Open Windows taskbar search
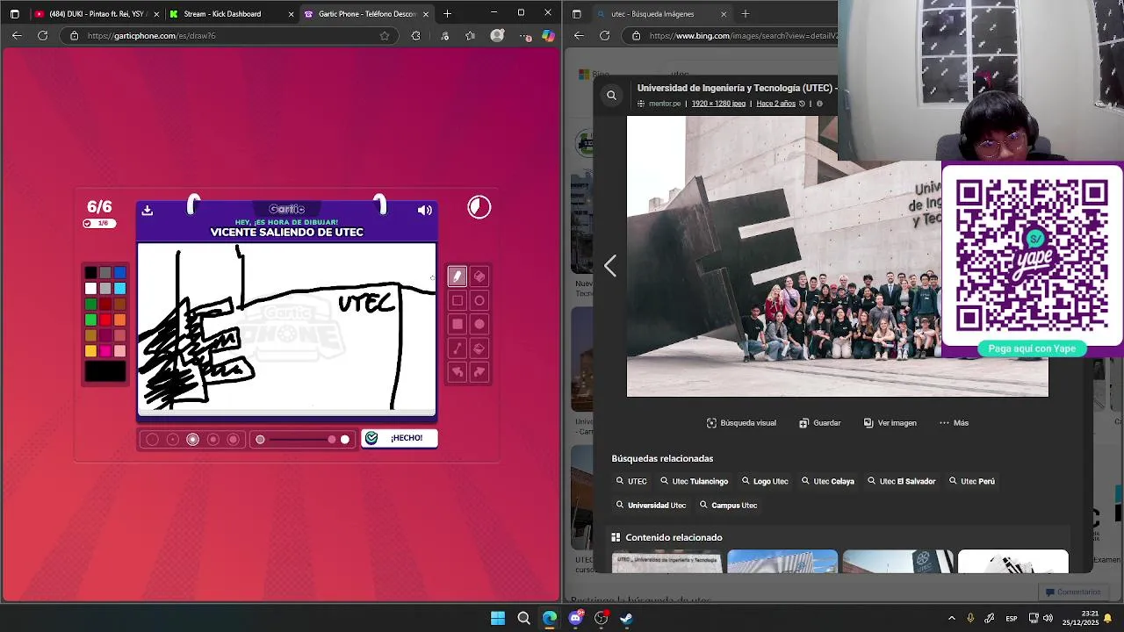The image size is (1124, 632). tap(523, 618)
